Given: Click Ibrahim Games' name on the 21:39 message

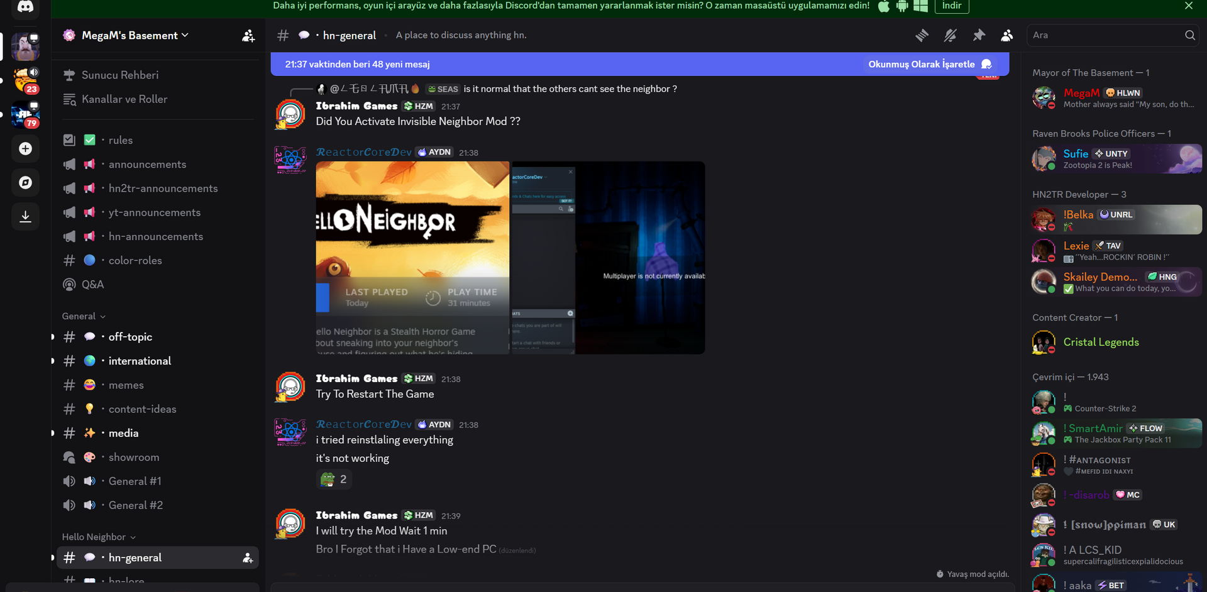Looking at the screenshot, I should [356, 515].
